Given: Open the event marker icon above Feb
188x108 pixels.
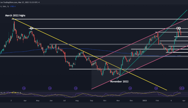Looking at the screenshot, I should [x=156, y=88].
